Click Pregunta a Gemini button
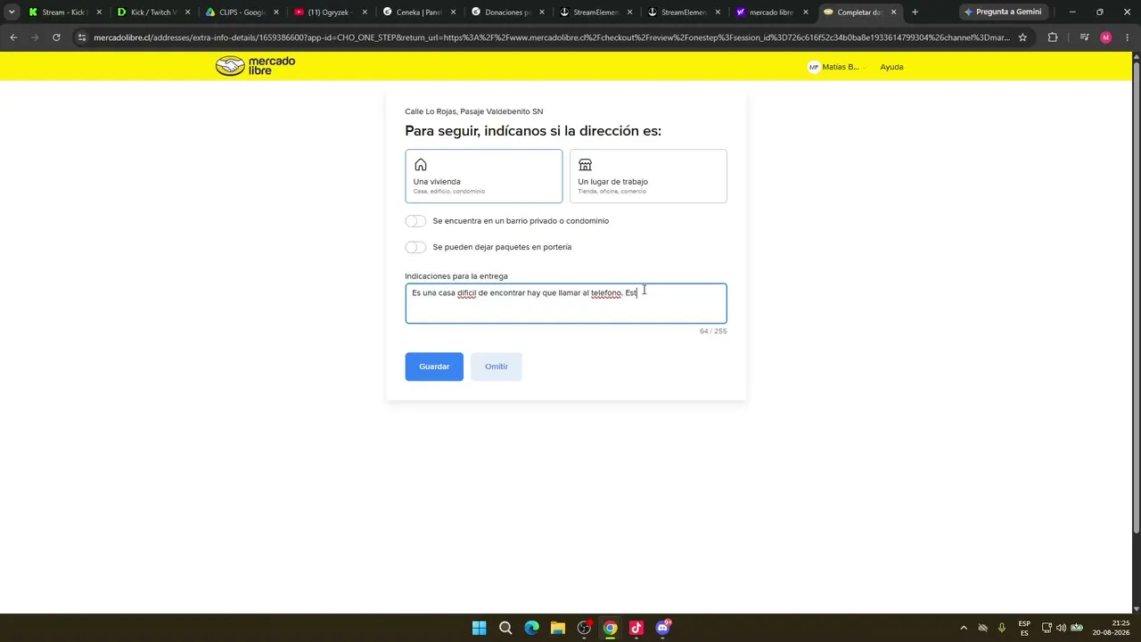Image resolution: width=1141 pixels, height=642 pixels. 1002,12
